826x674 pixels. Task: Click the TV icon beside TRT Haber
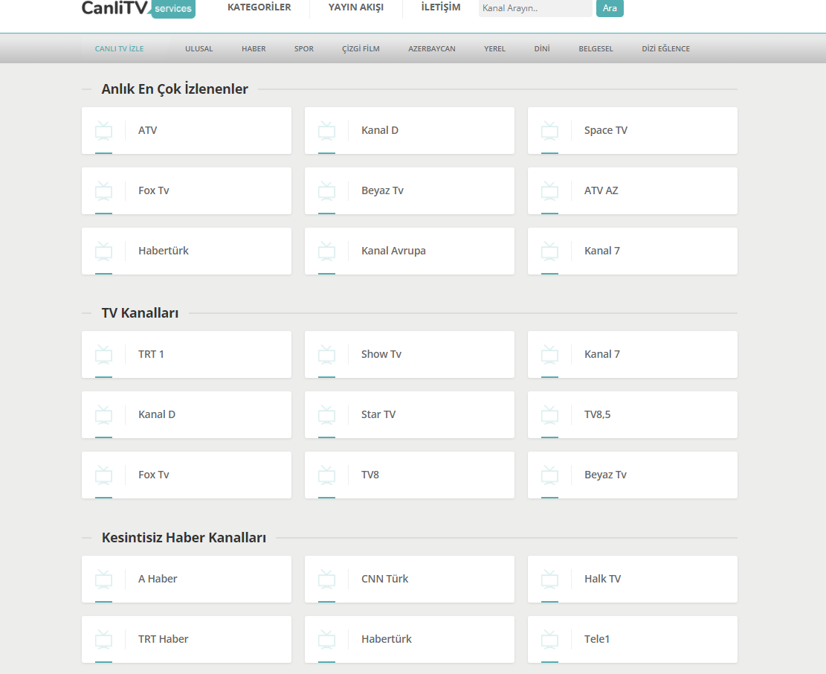pyautogui.click(x=104, y=639)
